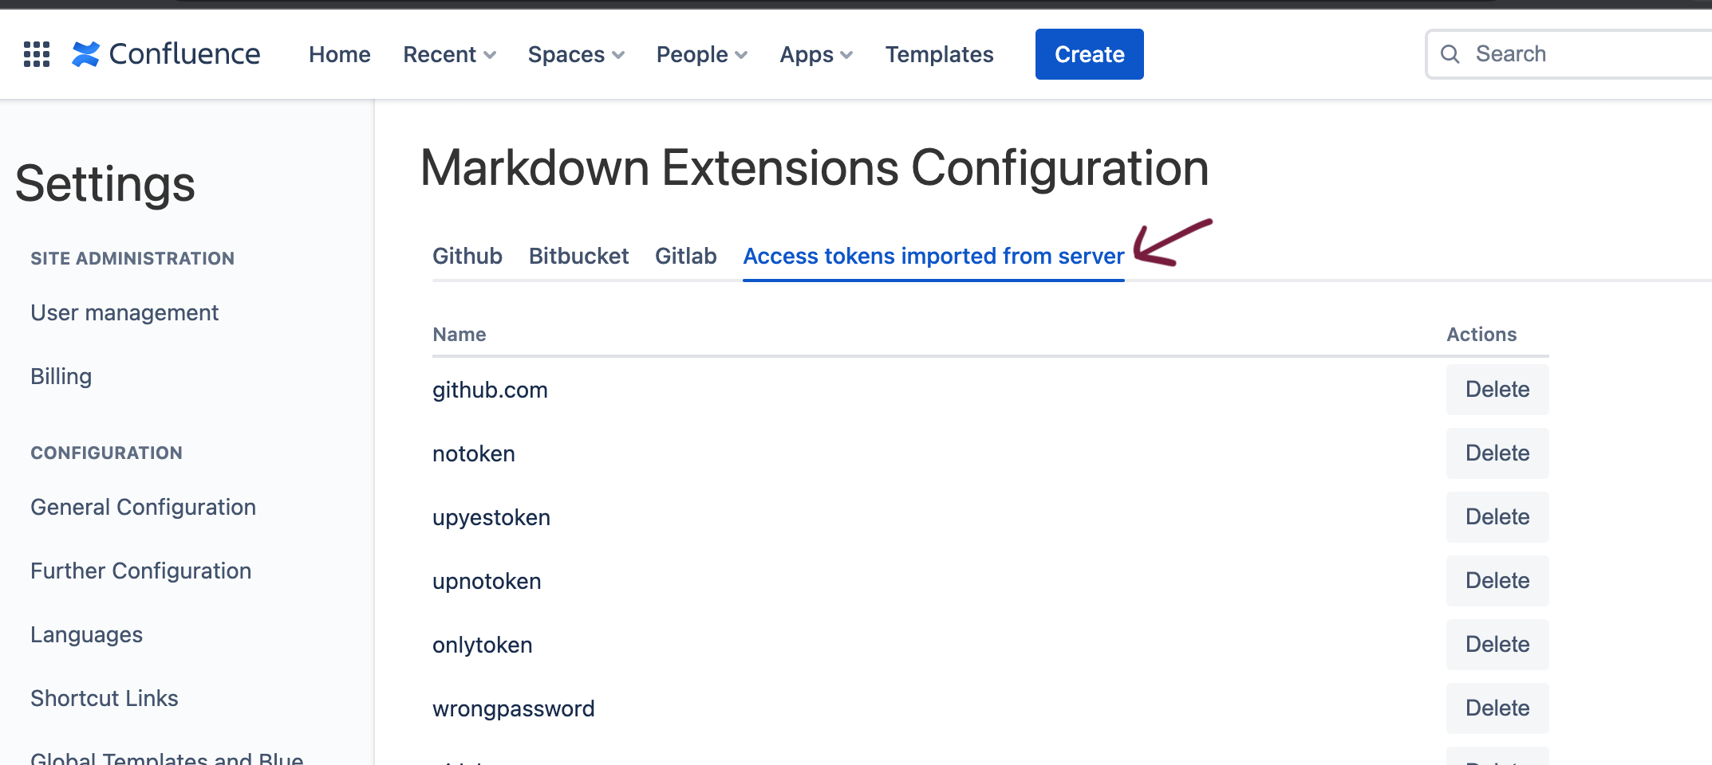
Task: Open Templates from the top navigation
Action: 939,54
